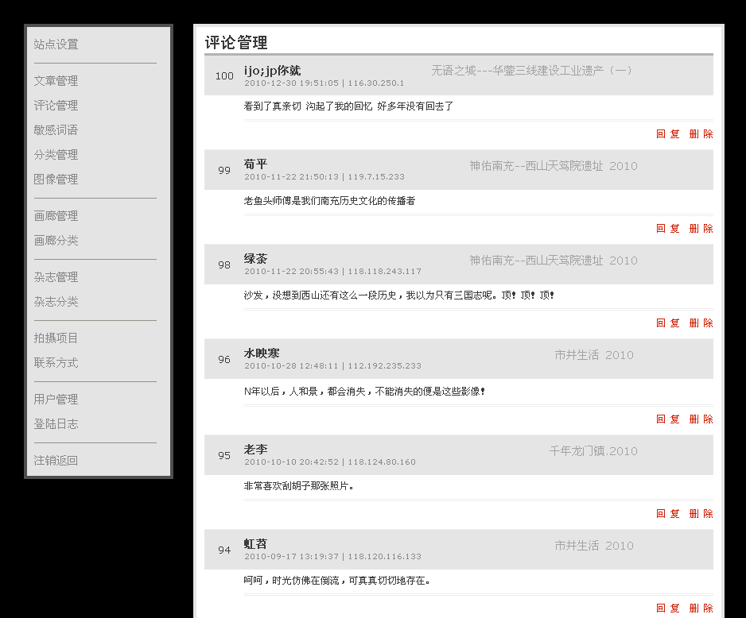Click timestamp 2010-10-28 12:48:11 | 112.192.235.233
The height and width of the screenshot is (618, 746).
(x=332, y=365)
